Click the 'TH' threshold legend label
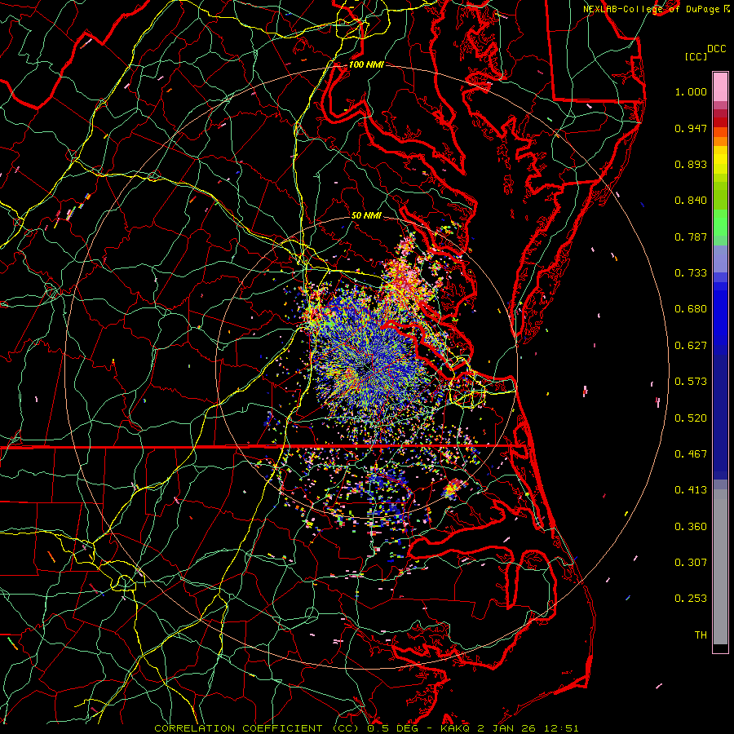 tap(701, 635)
